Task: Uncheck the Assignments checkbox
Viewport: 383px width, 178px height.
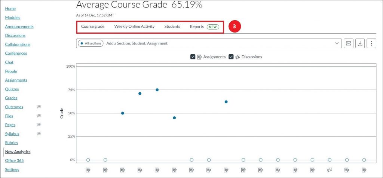Action: point(193,57)
